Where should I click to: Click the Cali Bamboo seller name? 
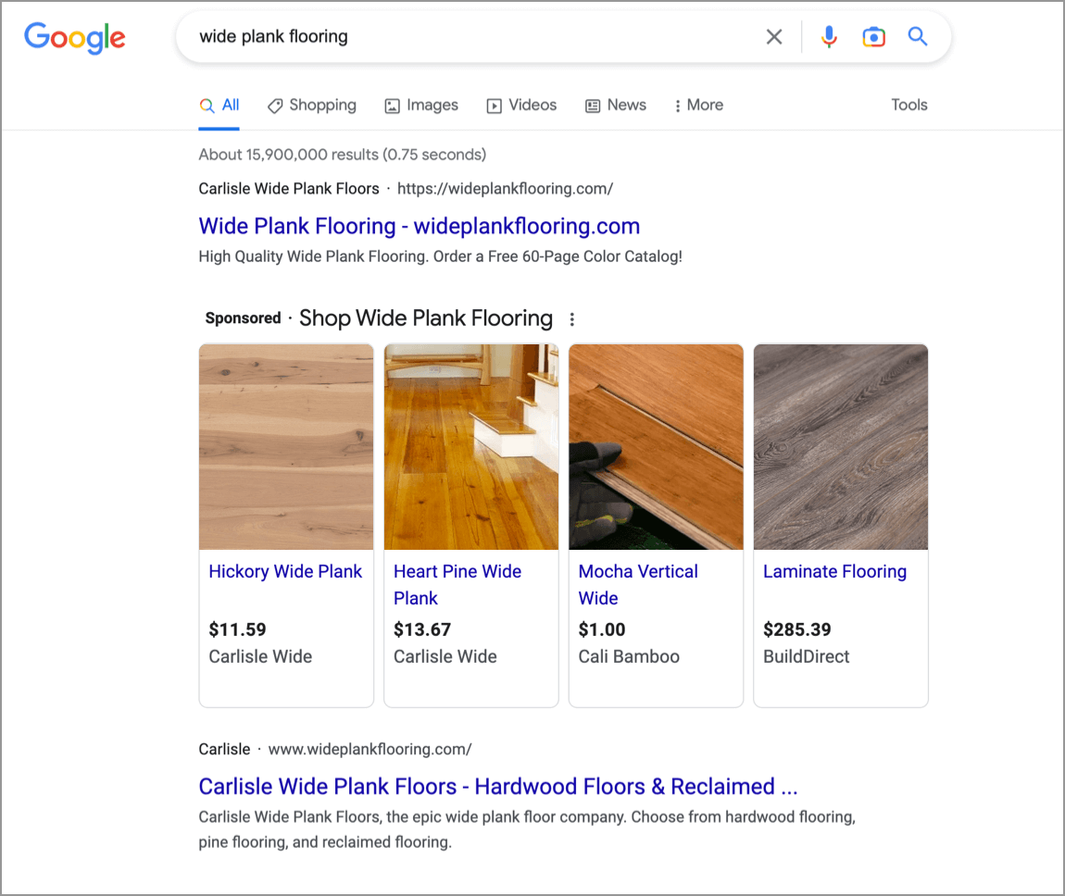click(629, 657)
